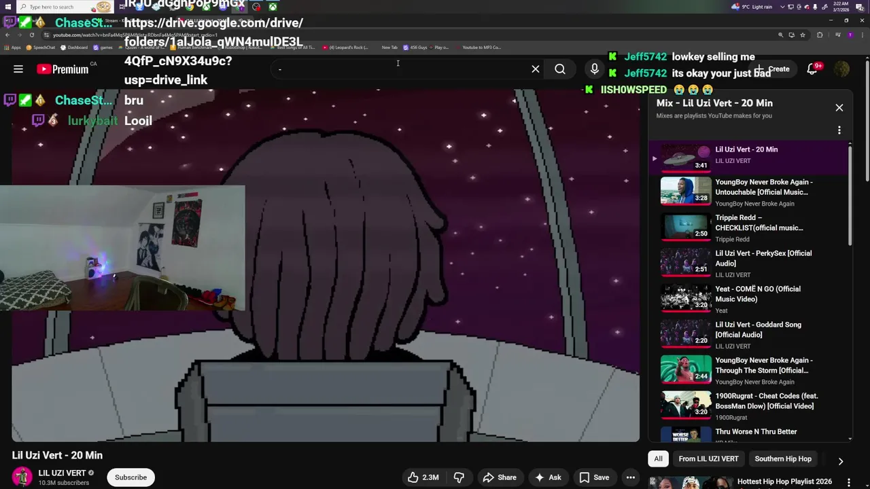Screen dimensions: 870x489
Task: Click the weather Light rain widget
Action: pos(753,7)
